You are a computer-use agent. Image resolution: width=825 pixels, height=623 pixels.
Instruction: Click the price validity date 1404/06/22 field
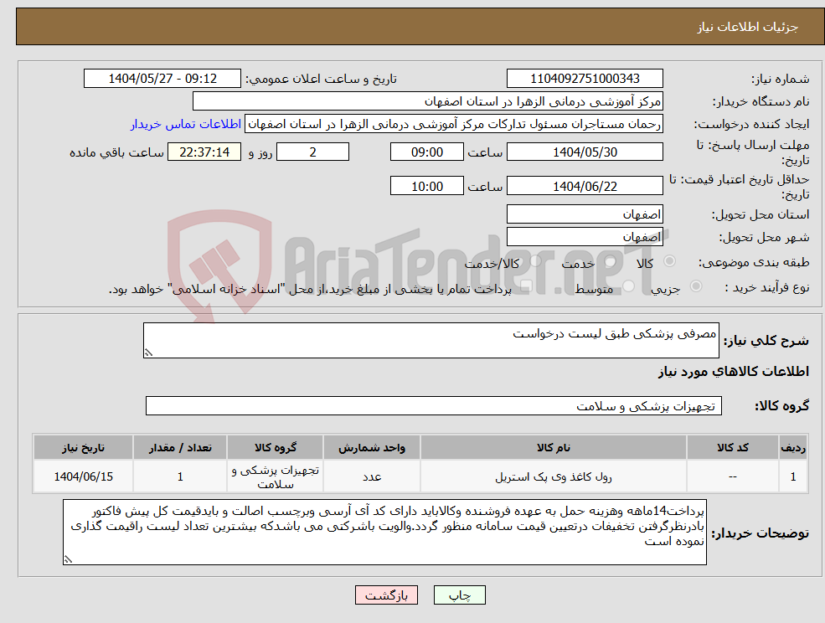585,185
